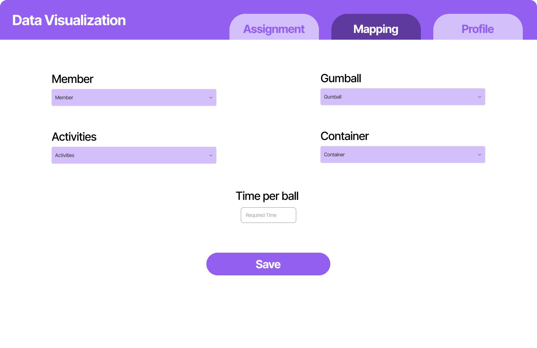Stay on the Mapping tab
The image size is (537, 348).
click(x=375, y=29)
